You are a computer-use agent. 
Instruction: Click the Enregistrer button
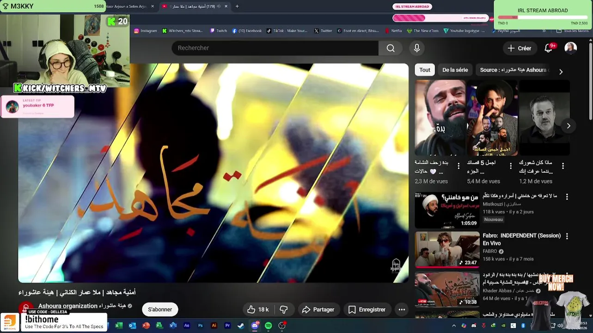pos(367,309)
